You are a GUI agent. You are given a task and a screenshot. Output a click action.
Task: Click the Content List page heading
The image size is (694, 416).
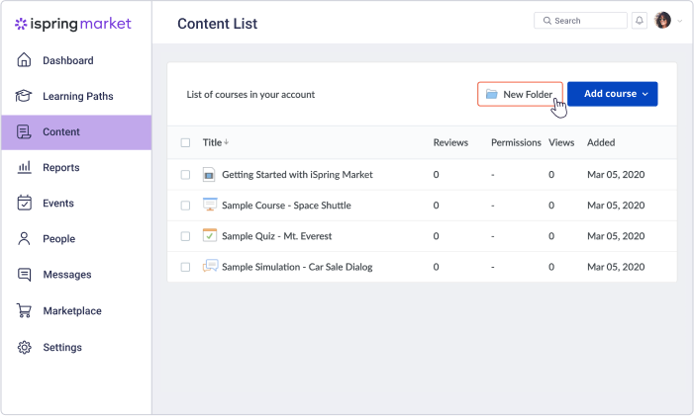(218, 24)
